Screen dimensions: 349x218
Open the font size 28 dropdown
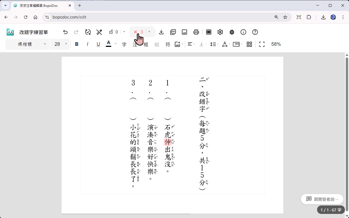[x=60, y=44]
